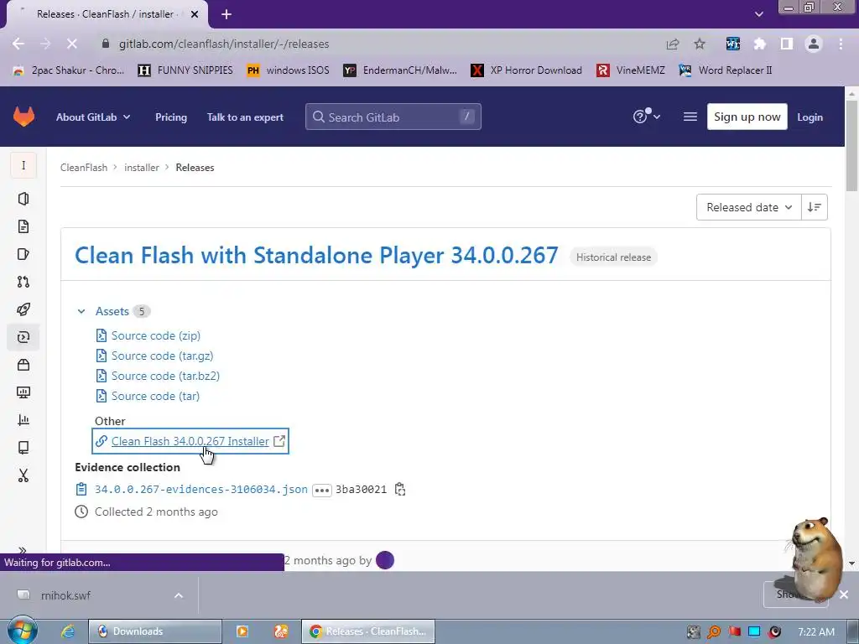Download Source code (tar.bz2)

[x=165, y=376]
